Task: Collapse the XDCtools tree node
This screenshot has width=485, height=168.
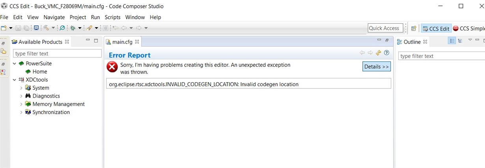Action: [15, 79]
